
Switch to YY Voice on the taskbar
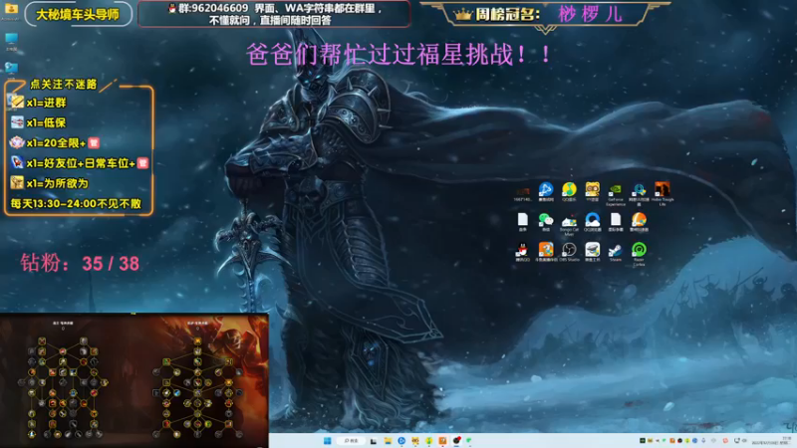pos(415,440)
